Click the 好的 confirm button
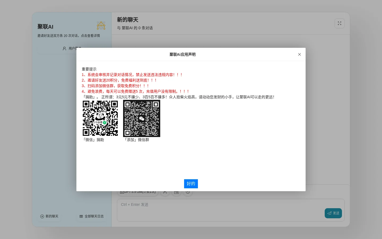 [191, 183]
